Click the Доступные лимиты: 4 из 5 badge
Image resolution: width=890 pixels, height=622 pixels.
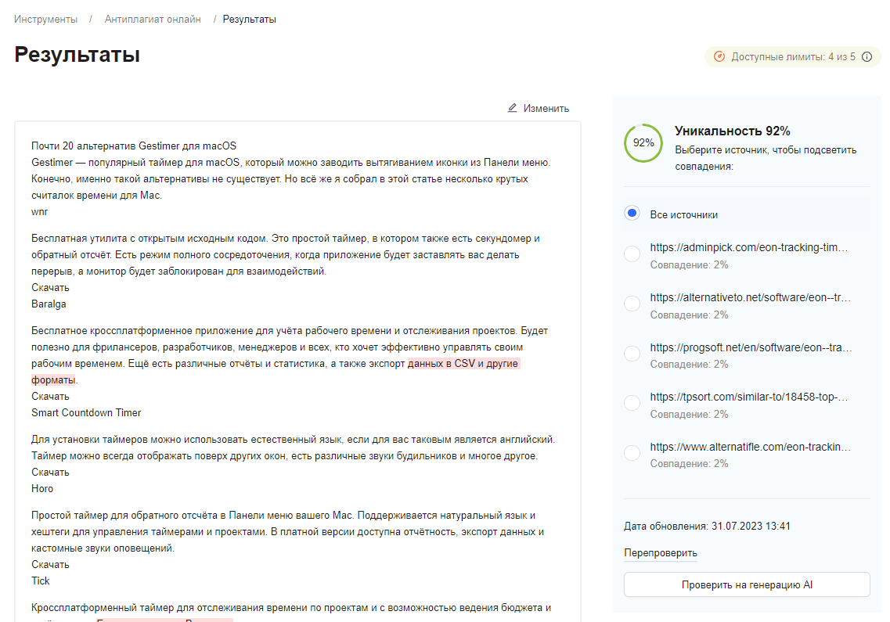coord(792,57)
